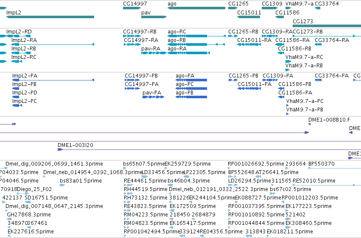Open protein ImpL2-PD
361x238 pixels.
(25, 93)
